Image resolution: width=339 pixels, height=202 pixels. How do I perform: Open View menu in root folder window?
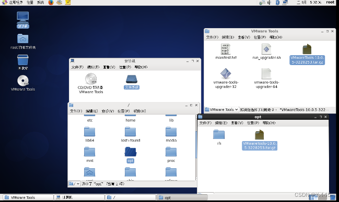pyautogui.click(x=108, y=111)
